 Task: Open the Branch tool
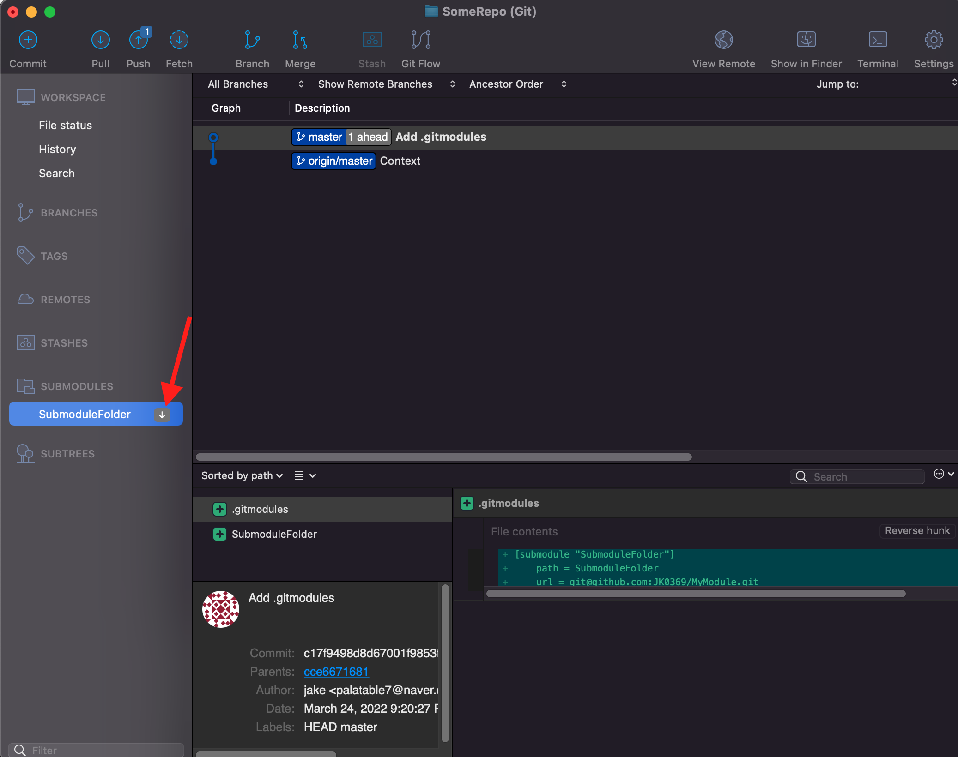tap(252, 41)
